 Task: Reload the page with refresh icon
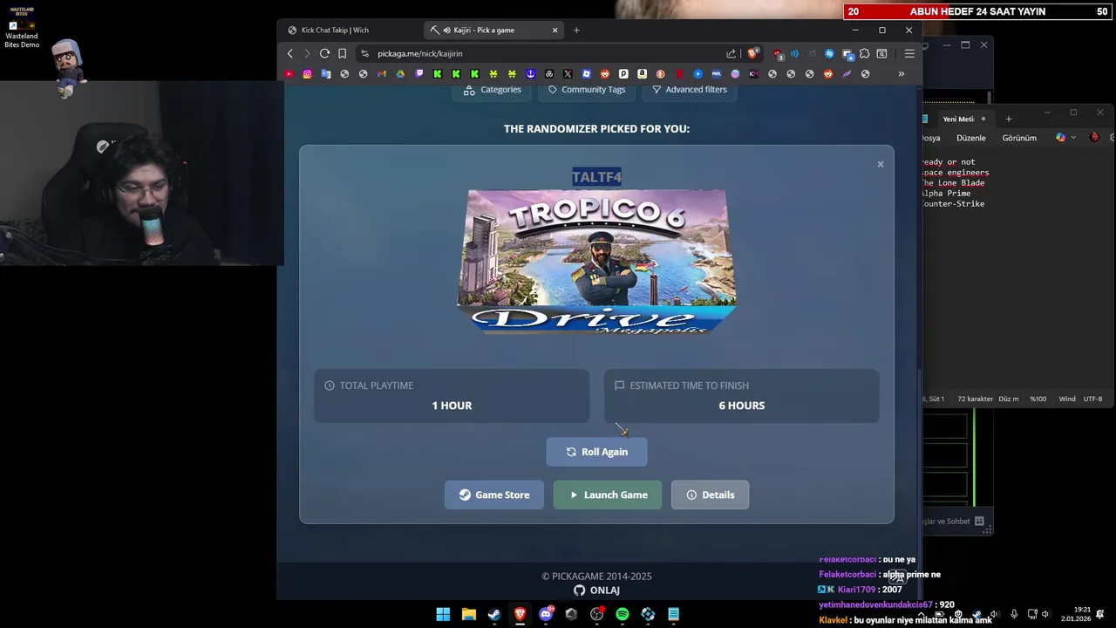(324, 53)
